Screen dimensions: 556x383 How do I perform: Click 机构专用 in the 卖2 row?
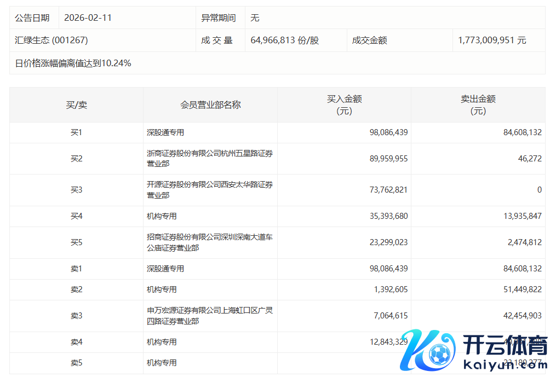[x=162, y=289]
